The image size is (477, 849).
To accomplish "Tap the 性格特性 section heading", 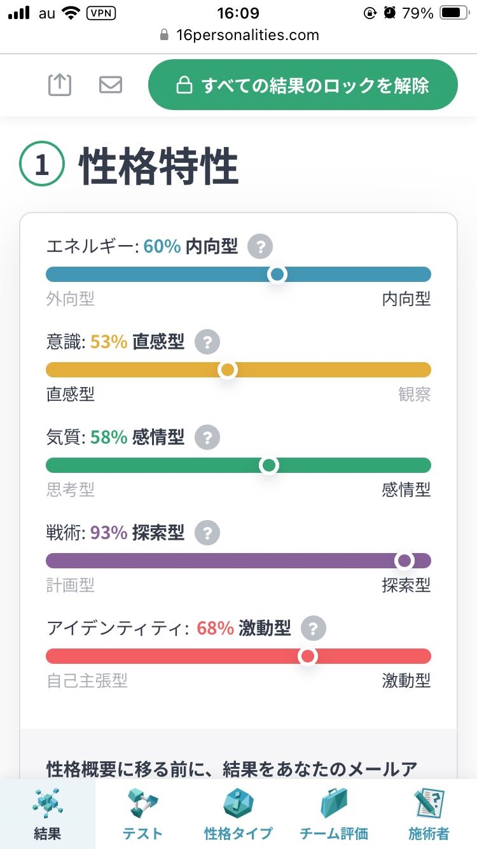I will coord(158,167).
